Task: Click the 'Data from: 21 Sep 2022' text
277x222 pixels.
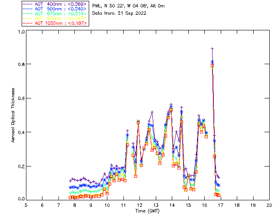Action: coord(119,13)
